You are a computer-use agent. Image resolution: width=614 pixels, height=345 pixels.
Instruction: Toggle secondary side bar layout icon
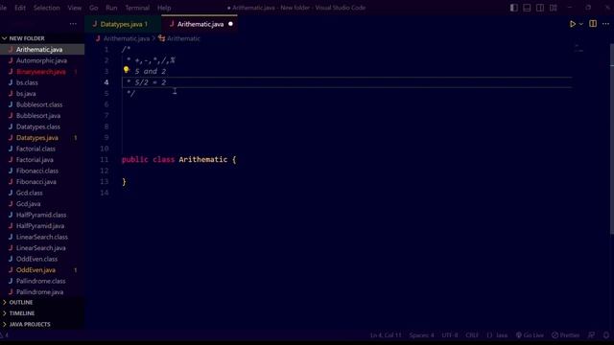pyautogui.click(x=540, y=8)
